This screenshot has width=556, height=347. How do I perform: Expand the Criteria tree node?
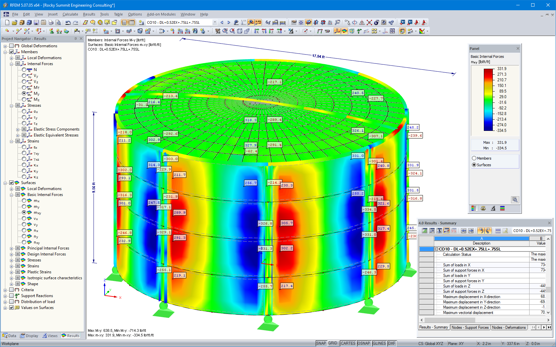(5, 290)
